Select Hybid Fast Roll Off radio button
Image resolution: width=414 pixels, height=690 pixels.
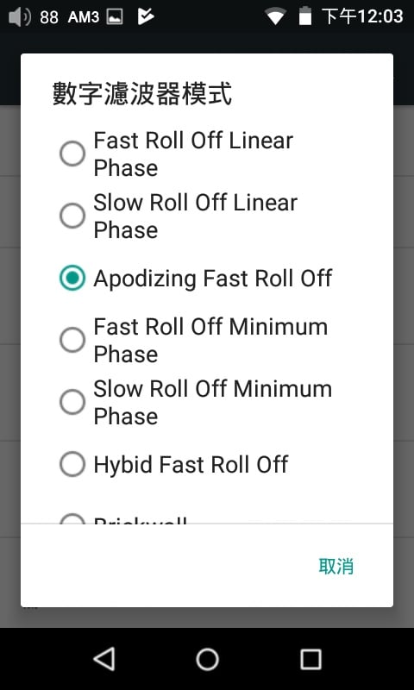72,464
